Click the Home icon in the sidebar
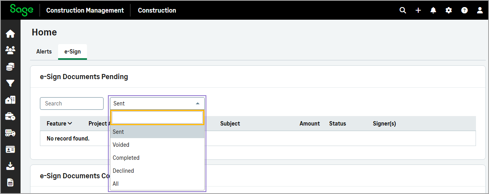 [10, 34]
